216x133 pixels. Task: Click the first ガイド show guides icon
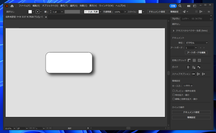pyautogui.click(x=188, y=67)
